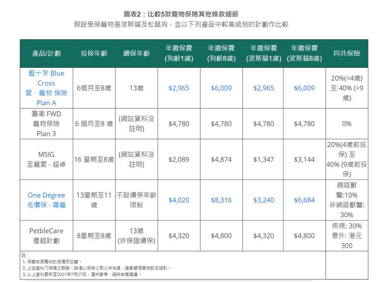Click MSIG $4,874 premium cell
The width and height of the screenshot is (386, 282).
pyautogui.click(x=221, y=159)
